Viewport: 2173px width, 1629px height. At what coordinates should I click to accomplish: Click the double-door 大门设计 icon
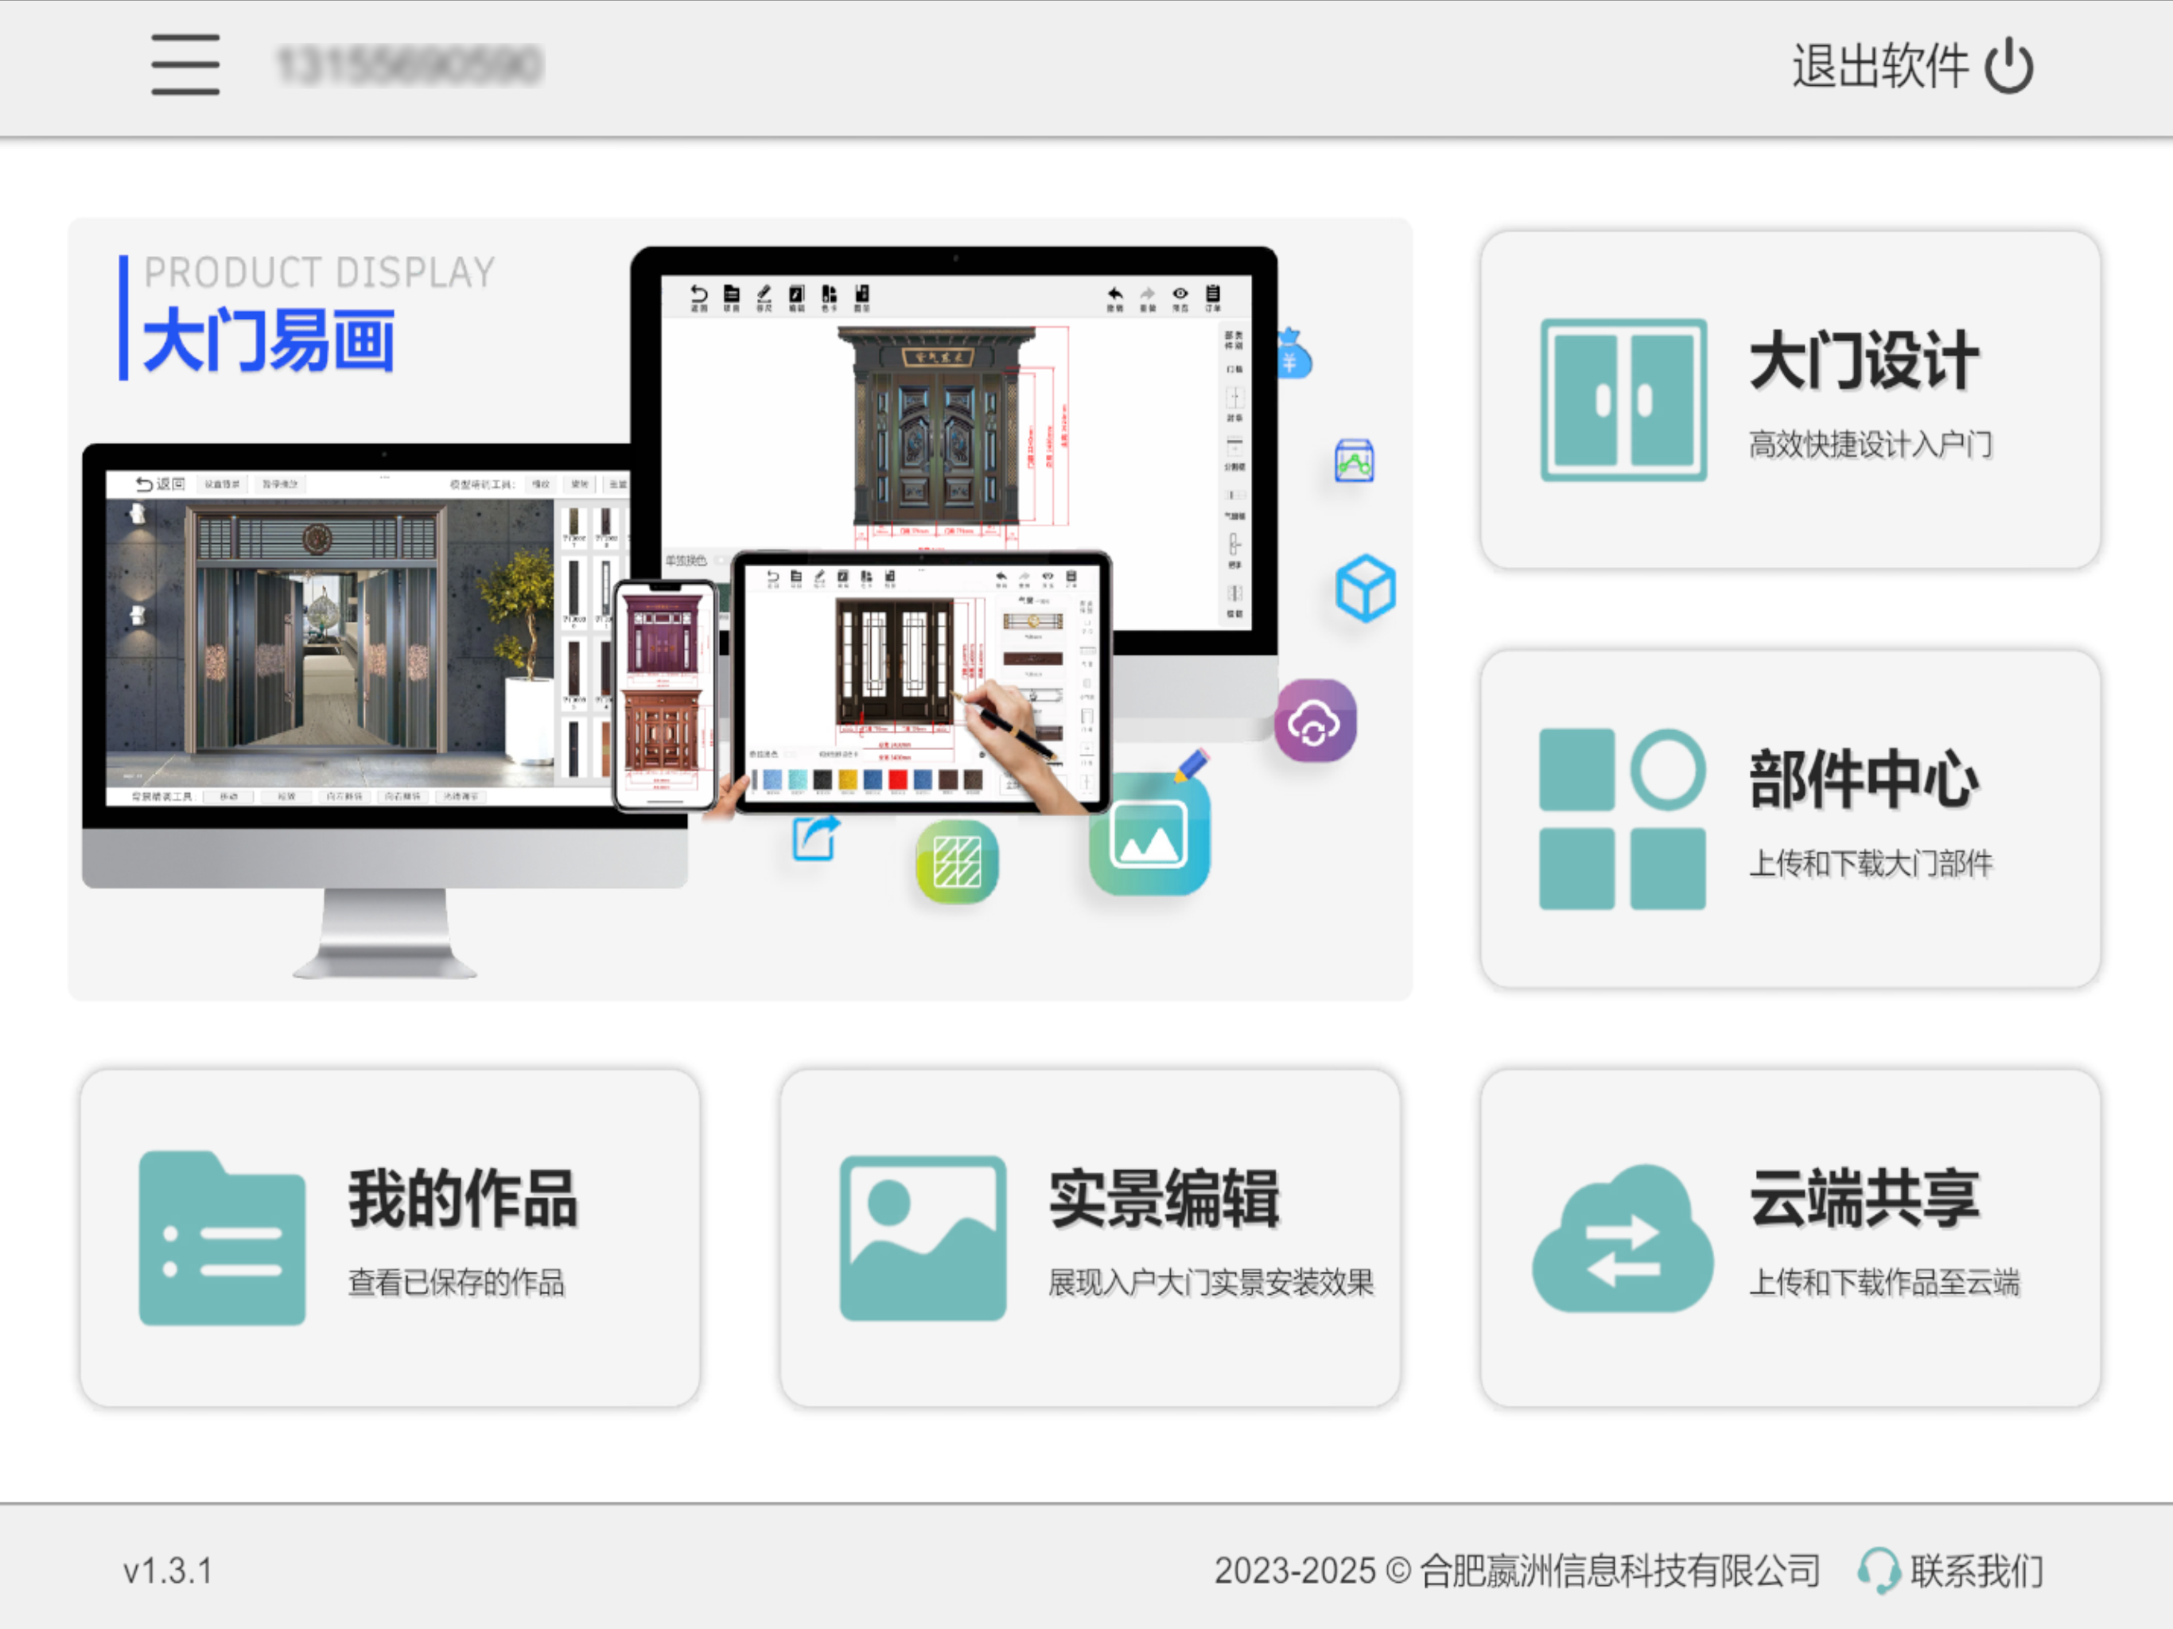[x=1623, y=400]
